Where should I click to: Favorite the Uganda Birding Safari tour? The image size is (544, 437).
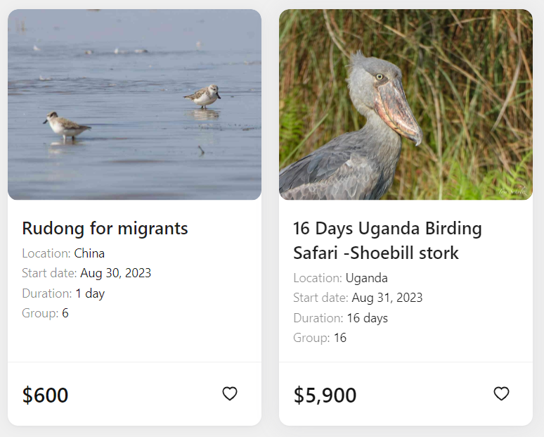(501, 393)
